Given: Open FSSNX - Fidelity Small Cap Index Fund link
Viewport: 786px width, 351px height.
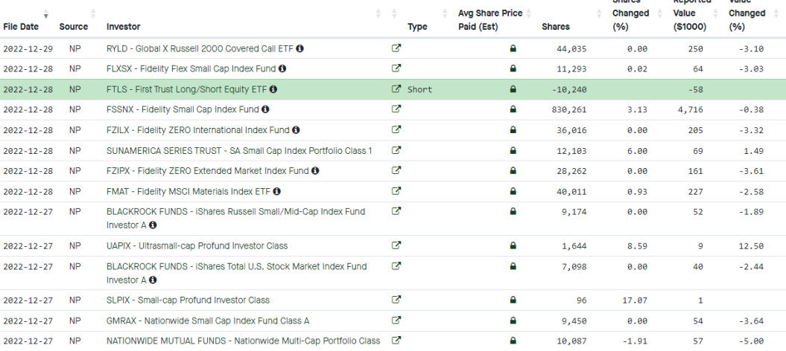Looking at the screenshot, I should [183, 109].
